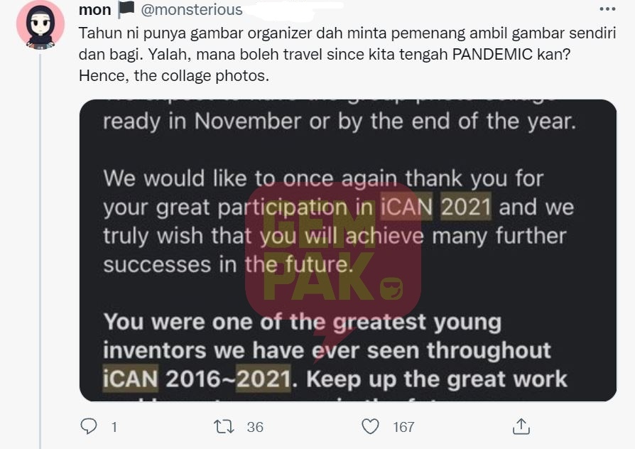Retweet this post via the retweet icon

(x=224, y=427)
